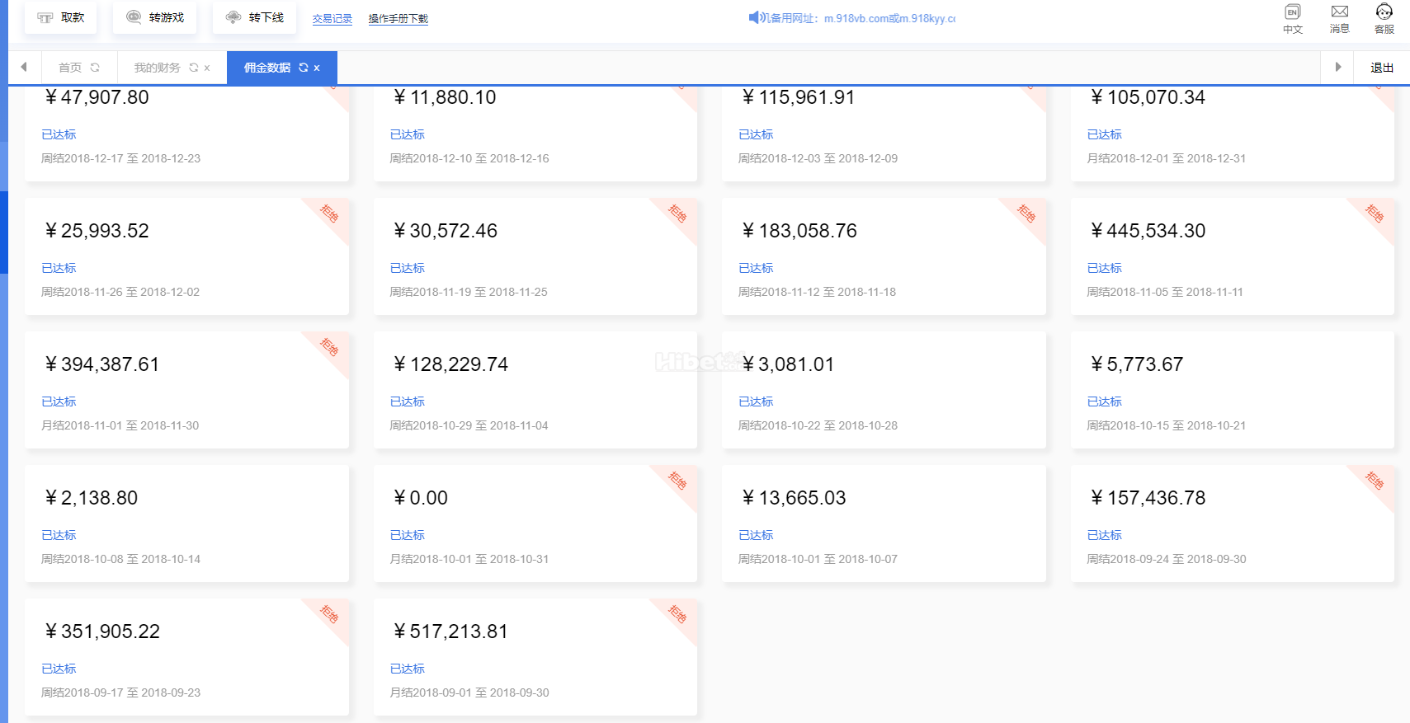Click the 取款 withdrawal button
The width and height of the screenshot is (1410, 723).
pos(61,18)
